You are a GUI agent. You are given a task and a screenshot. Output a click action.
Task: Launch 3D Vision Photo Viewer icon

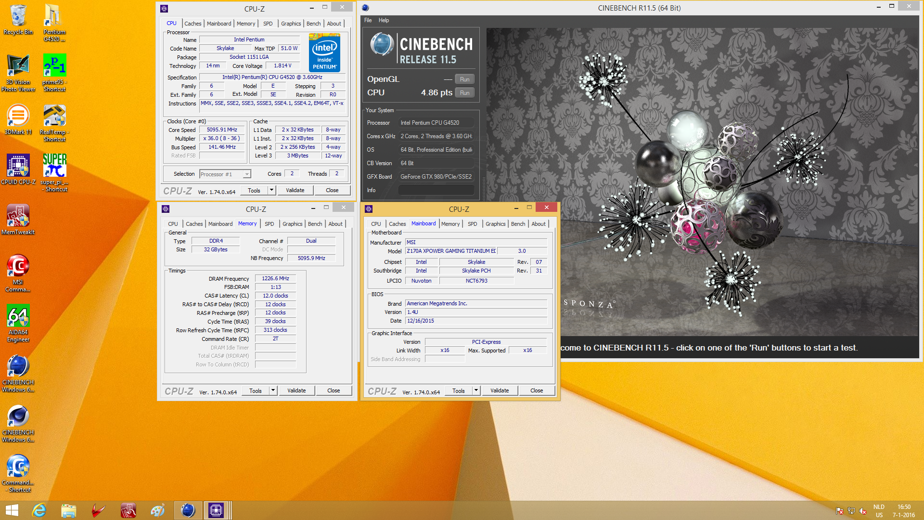tap(18, 73)
